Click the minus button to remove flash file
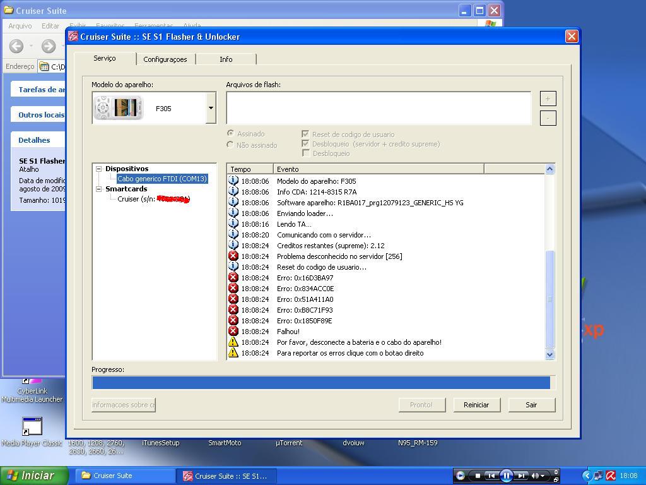Image resolution: width=646 pixels, height=485 pixels. (548, 118)
